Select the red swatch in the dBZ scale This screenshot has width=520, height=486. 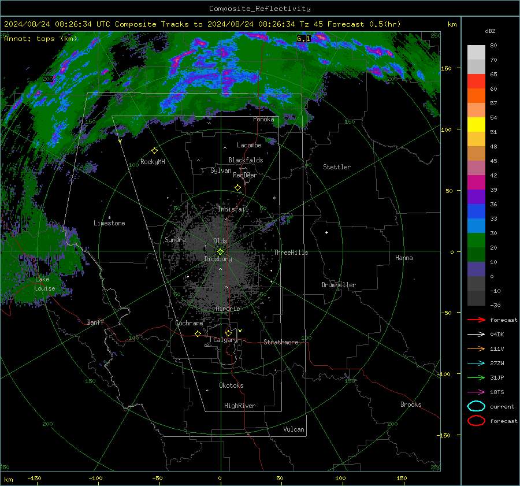point(476,81)
